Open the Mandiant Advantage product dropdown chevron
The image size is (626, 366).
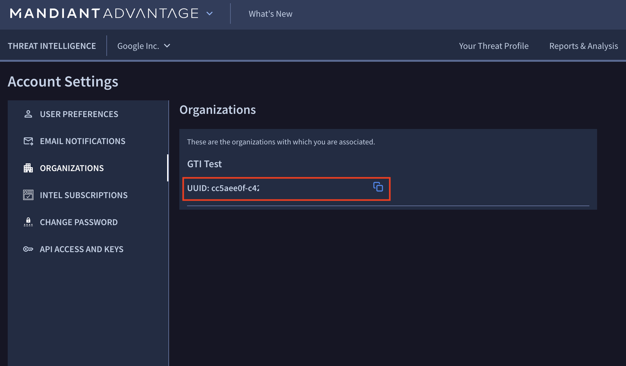210,14
